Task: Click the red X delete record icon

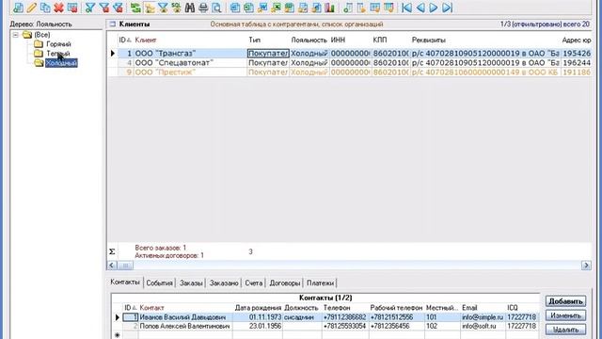Action: pos(58,7)
